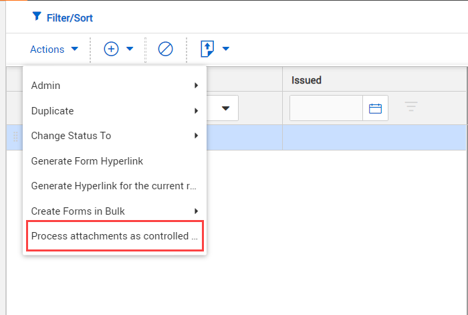Viewport: 468px width, 315px height.
Task: Expand the Admin submenu
Action: click(114, 86)
